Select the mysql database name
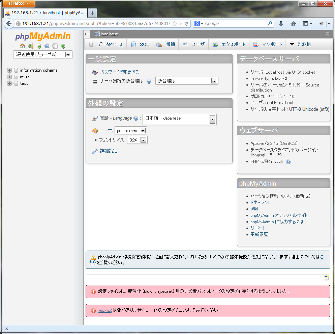 (x=25, y=77)
